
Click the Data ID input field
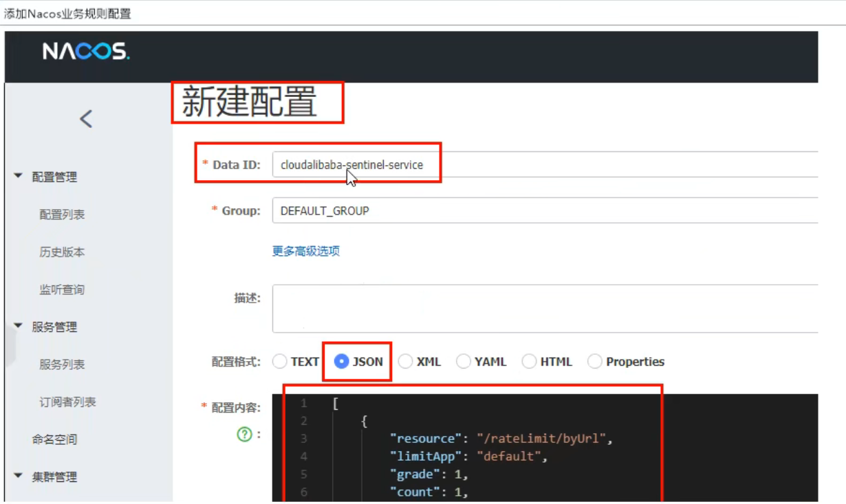(x=543, y=165)
